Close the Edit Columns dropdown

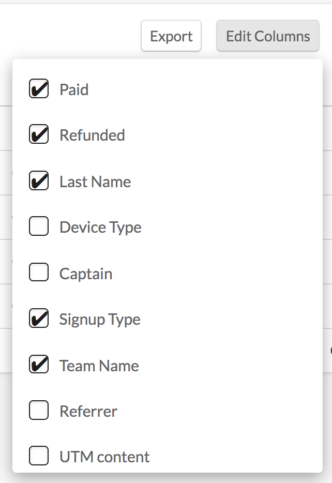pyautogui.click(x=268, y=36)
